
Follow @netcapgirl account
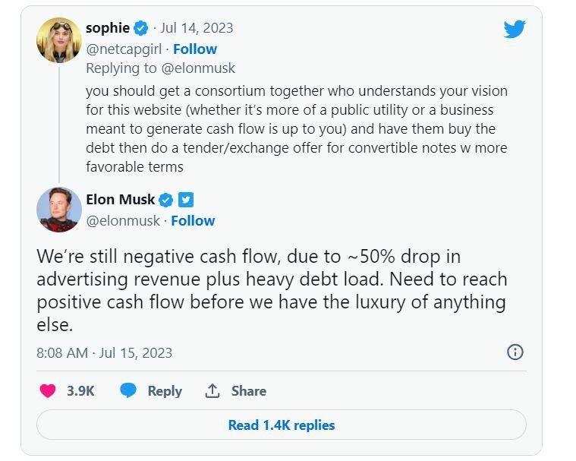(x=195, y=49)
